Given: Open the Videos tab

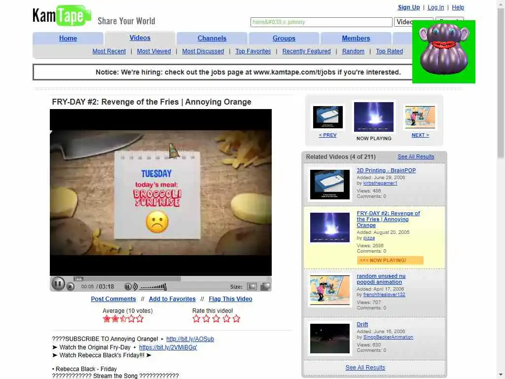Looking at the screenshot, I should [140, 38].
